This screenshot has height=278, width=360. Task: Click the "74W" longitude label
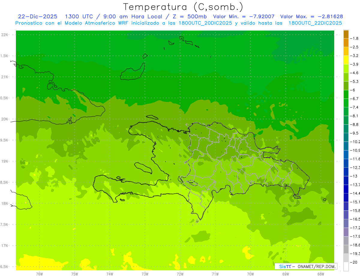coord(110,274)
